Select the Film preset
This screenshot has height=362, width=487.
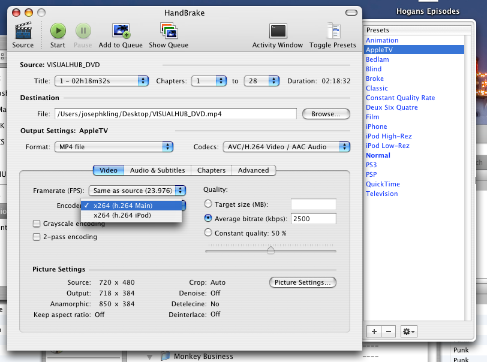coord(414,117)
